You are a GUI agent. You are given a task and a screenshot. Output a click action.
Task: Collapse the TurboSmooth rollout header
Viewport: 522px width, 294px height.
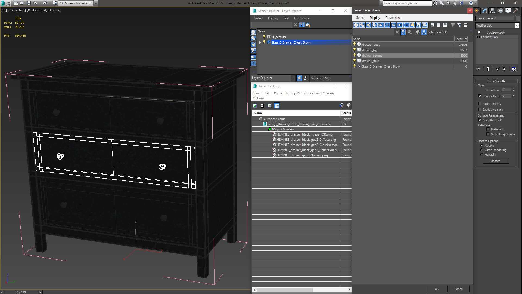coord(496,81)
